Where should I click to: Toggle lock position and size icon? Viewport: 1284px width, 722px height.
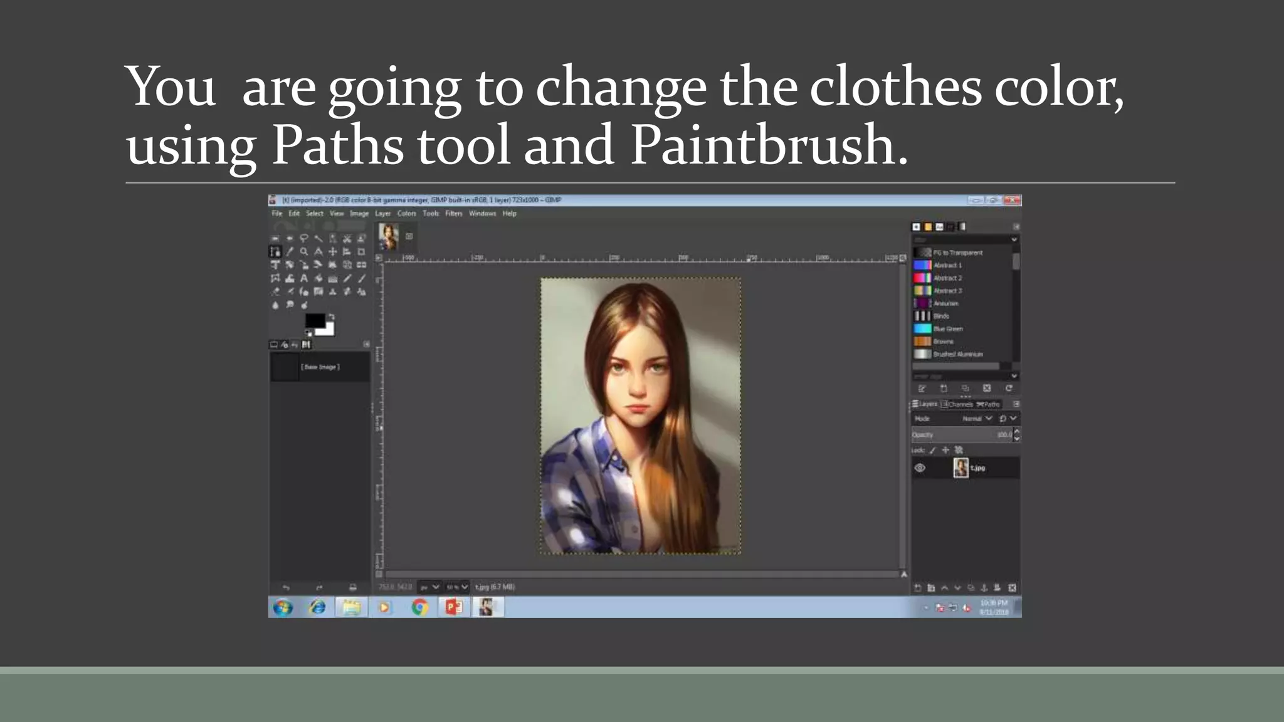945,450
